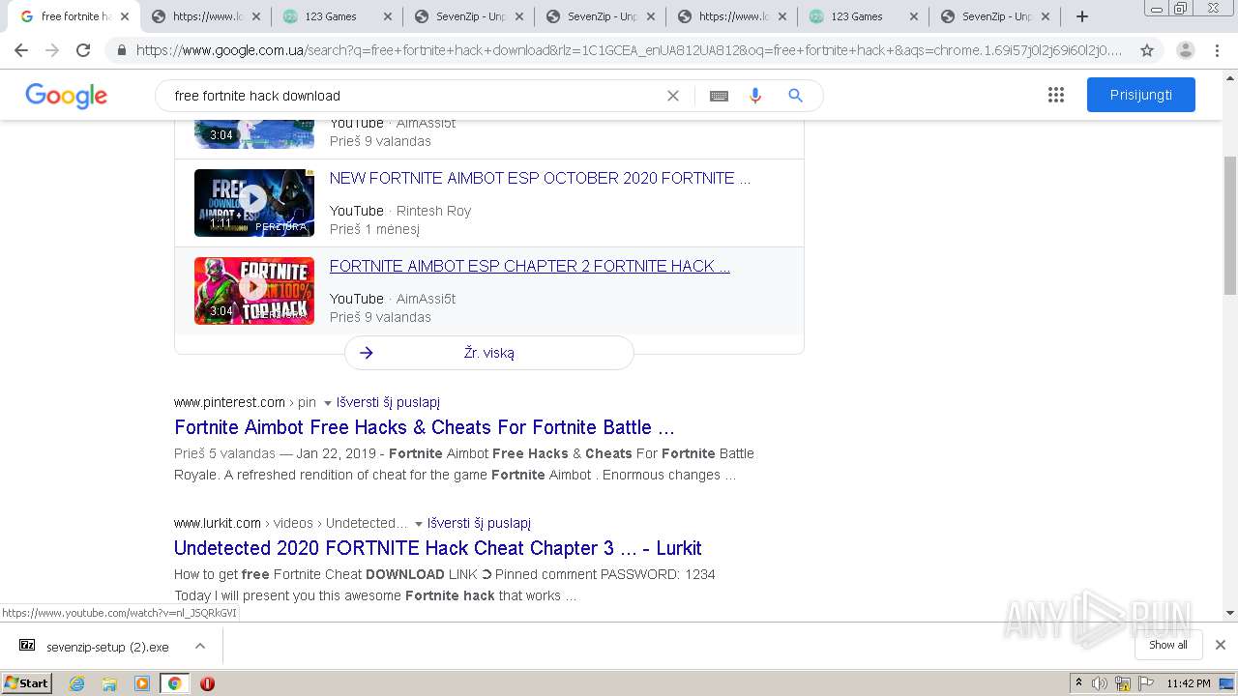
Task: Go to Google home via the logo
Action: [x=66, y=96]
